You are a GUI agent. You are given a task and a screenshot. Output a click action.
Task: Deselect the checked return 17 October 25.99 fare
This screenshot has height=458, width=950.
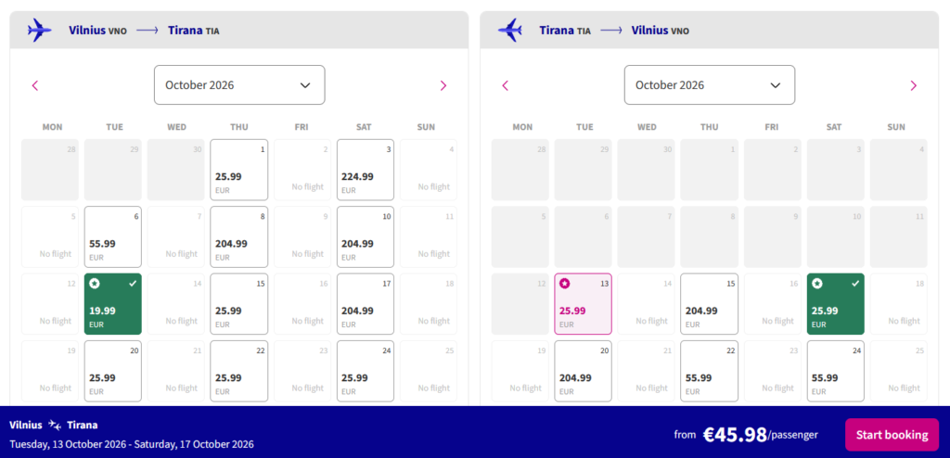click(x=835, y=304)
